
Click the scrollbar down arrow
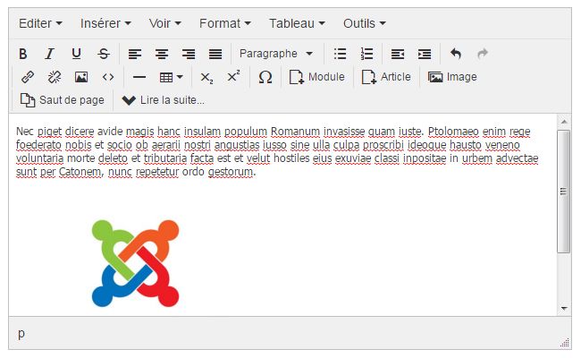564,308
